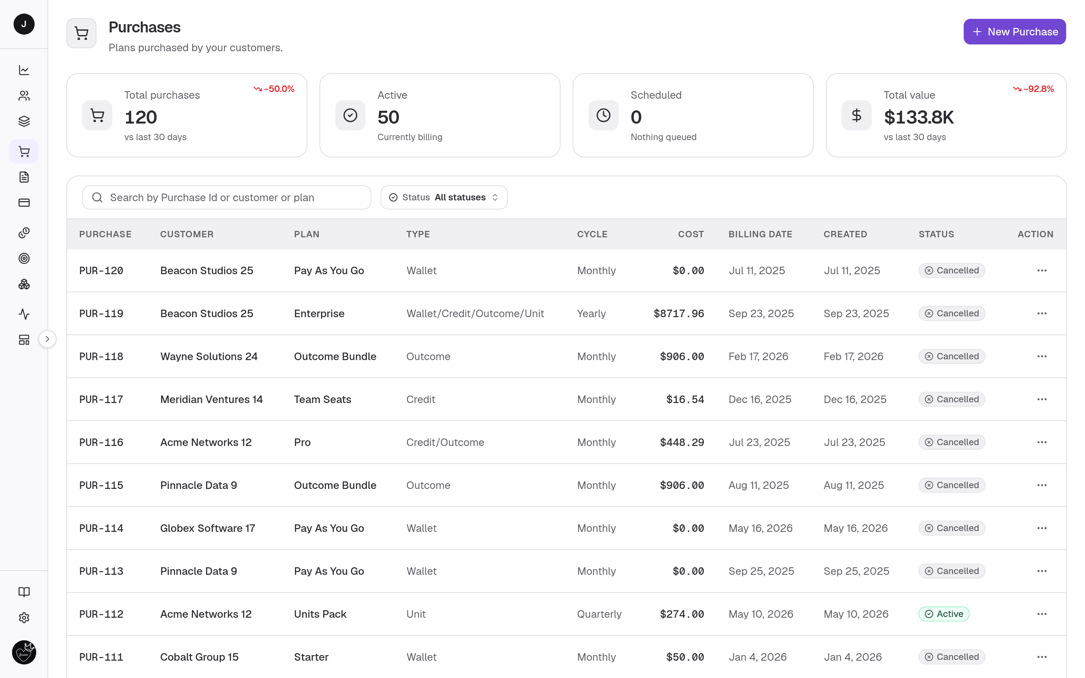Select the shopping cart purchases sidebar icon
1085x678 pixels.
(x=24, y=151)
